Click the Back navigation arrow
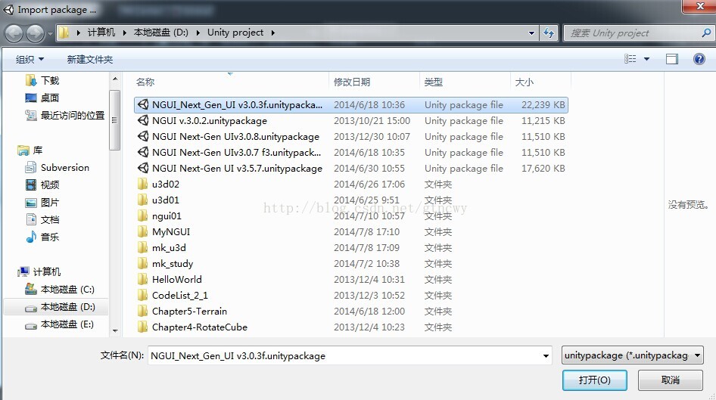The image size is (716, 400). [14, 33]
